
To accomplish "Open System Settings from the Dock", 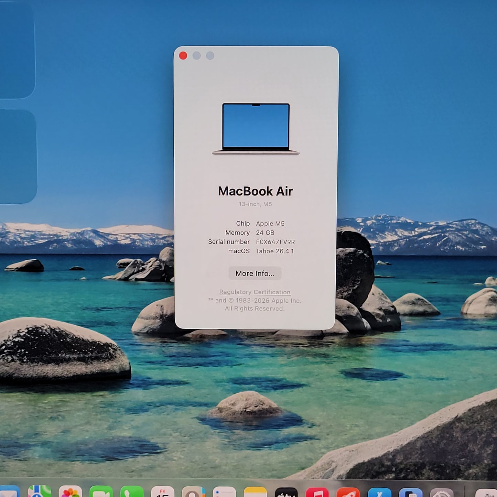I will (x=442, y=492).
